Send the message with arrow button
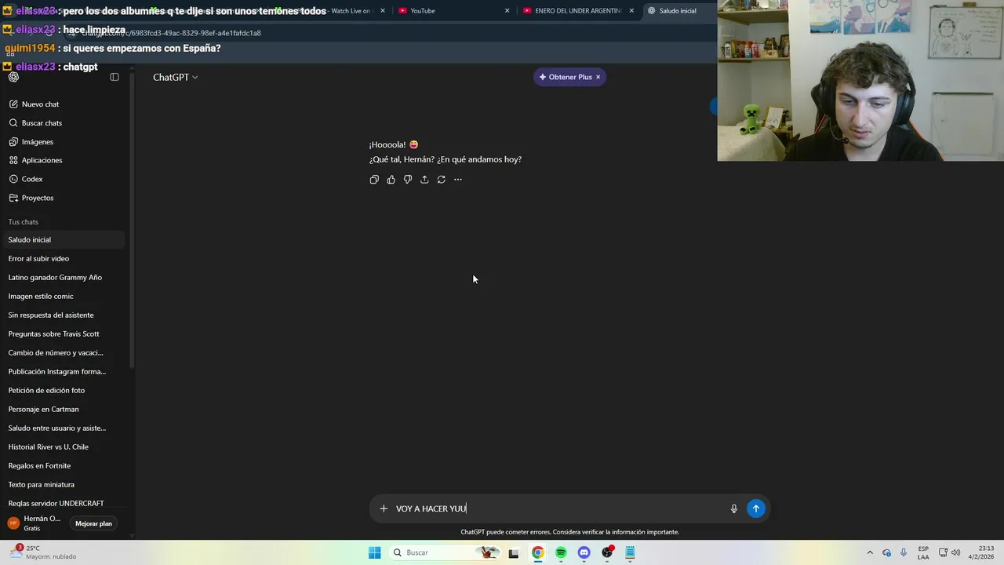The width and height of the screenshot is (1004, 565). click(756, 508)
